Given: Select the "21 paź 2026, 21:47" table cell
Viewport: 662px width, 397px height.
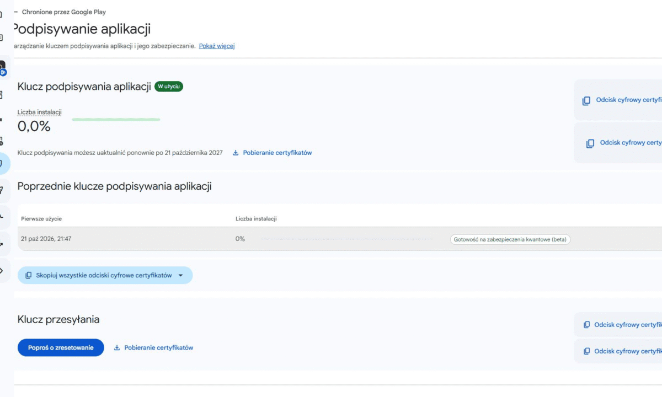Looking at the screenshot, I should click(x=46, y=239).
